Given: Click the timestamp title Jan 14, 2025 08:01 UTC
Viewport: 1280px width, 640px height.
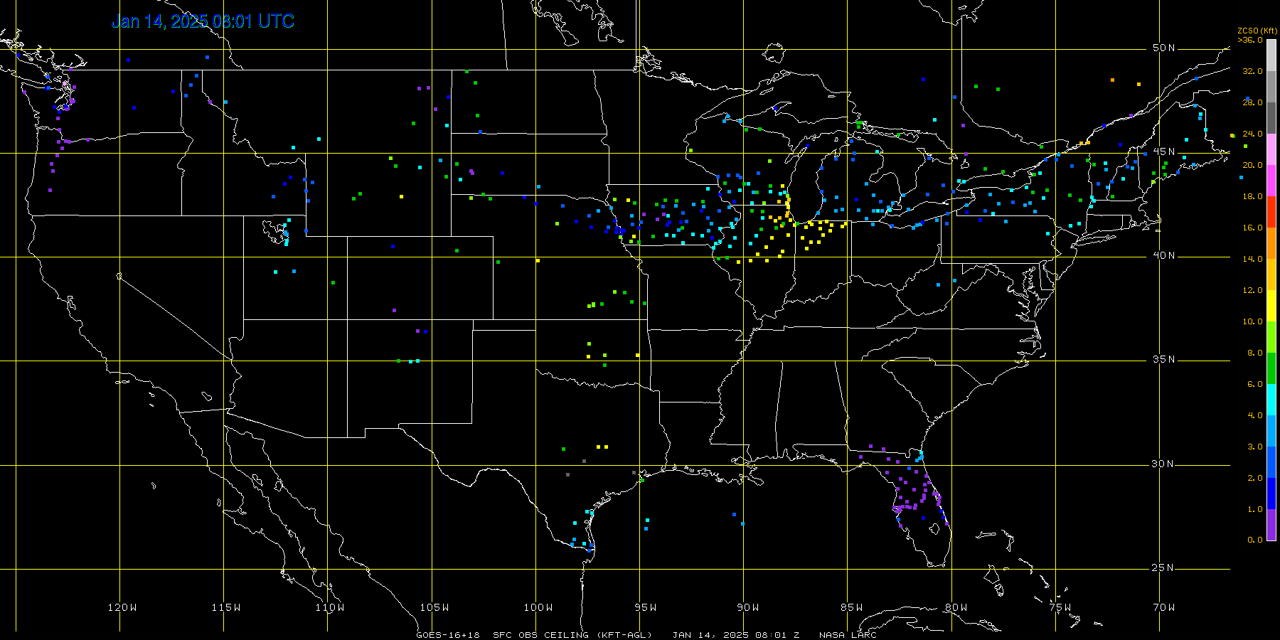Looking at the screenshot, I should (203, 21).
